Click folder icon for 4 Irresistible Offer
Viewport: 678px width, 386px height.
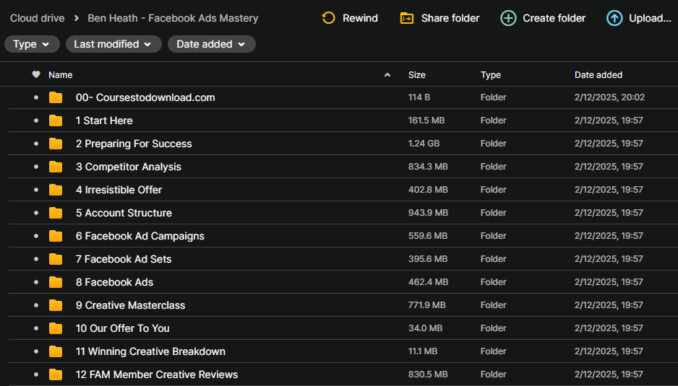56,190
